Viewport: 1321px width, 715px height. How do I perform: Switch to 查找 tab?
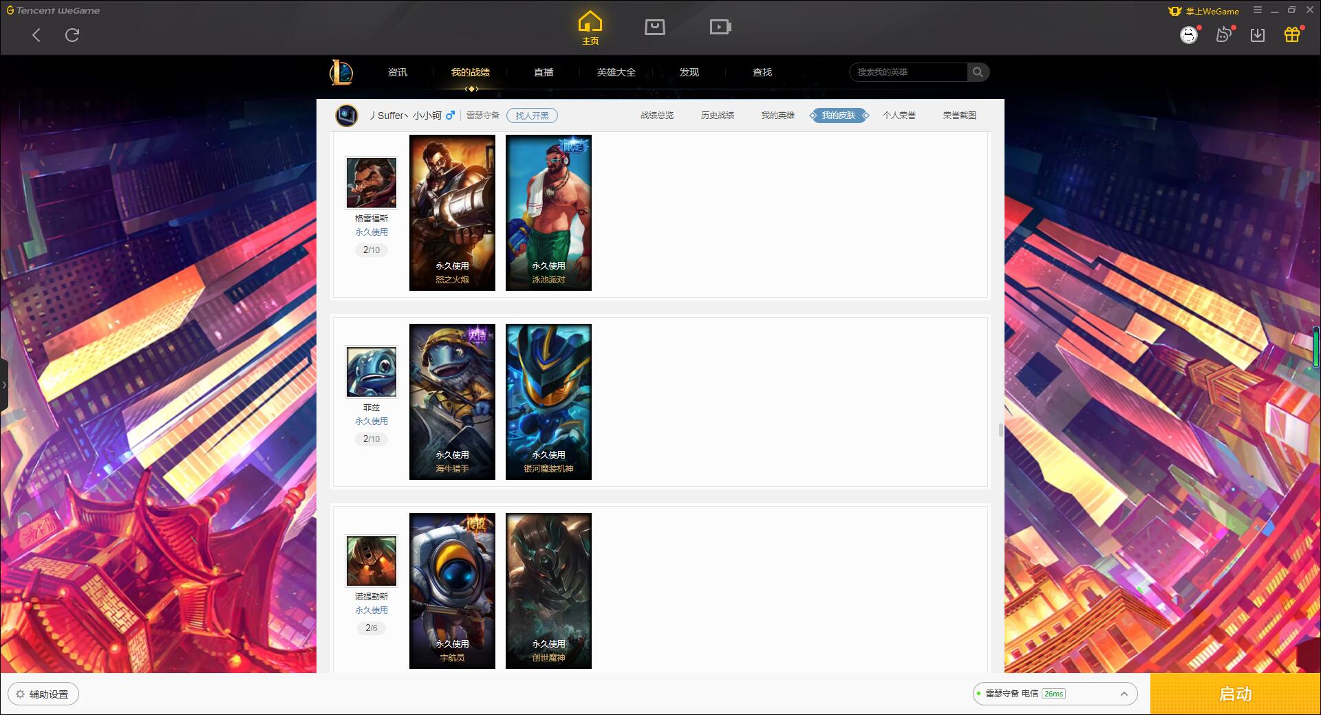click(x=762, y=72)
